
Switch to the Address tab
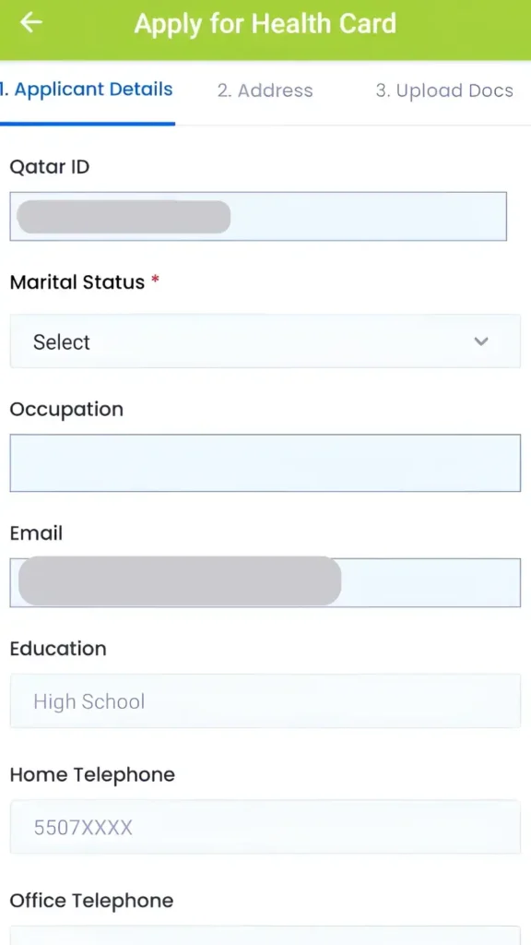pos(265,91)
